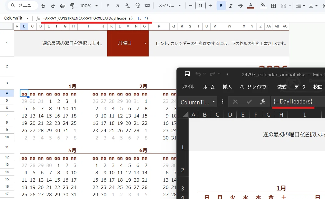Screen dimensions: 325x199
Task: Toggle italic formatting in Sheets
Action: click(231, 5)
